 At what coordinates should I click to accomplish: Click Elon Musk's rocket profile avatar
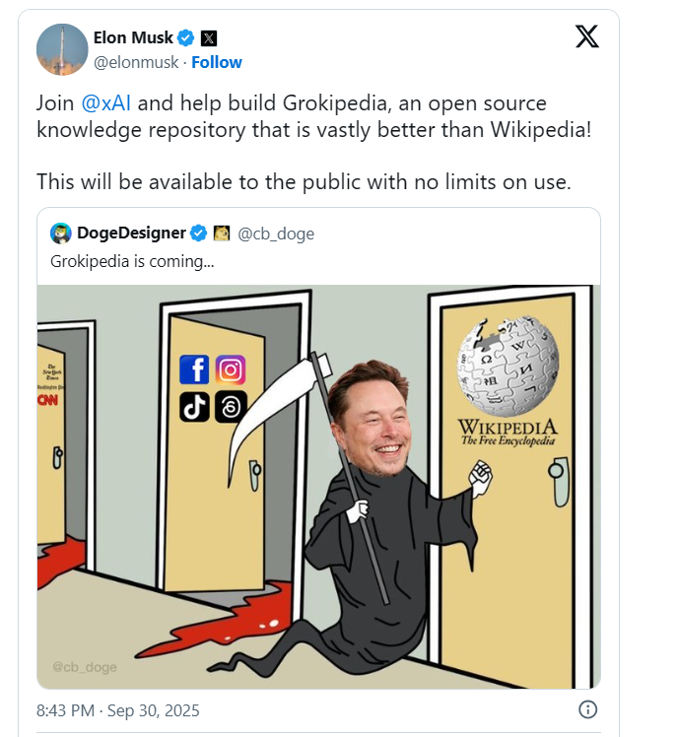[x=62, y=49]
